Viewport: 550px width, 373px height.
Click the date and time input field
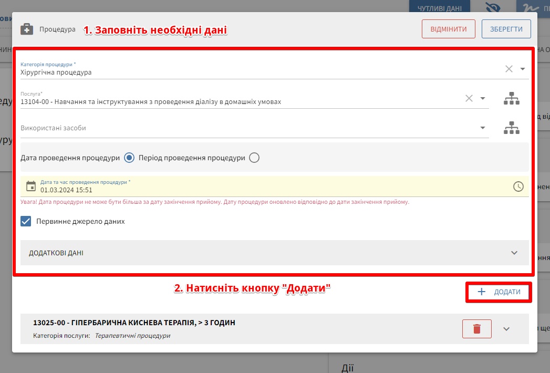pyautogui.click(x=263, y=190)
